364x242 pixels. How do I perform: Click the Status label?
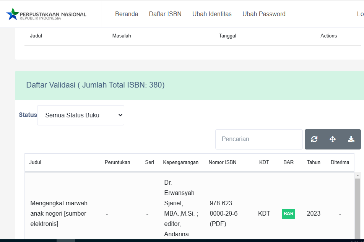pyautogui.click(x=28, y=115)
